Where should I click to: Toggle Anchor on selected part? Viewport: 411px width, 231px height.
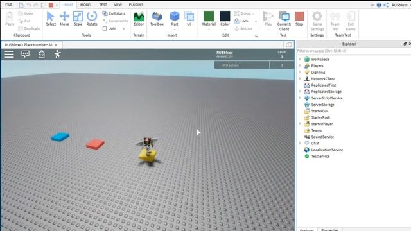point(243,28)
